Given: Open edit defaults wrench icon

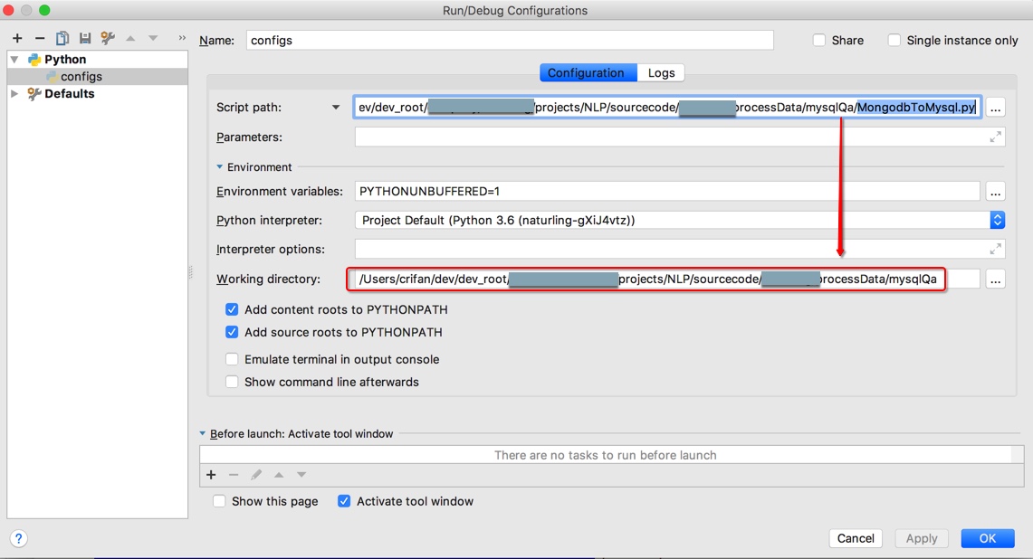Looking at the screenshot, I should [108, 38].
